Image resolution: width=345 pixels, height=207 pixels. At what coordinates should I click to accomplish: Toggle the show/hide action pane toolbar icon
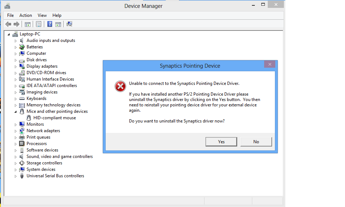point(58,24)
